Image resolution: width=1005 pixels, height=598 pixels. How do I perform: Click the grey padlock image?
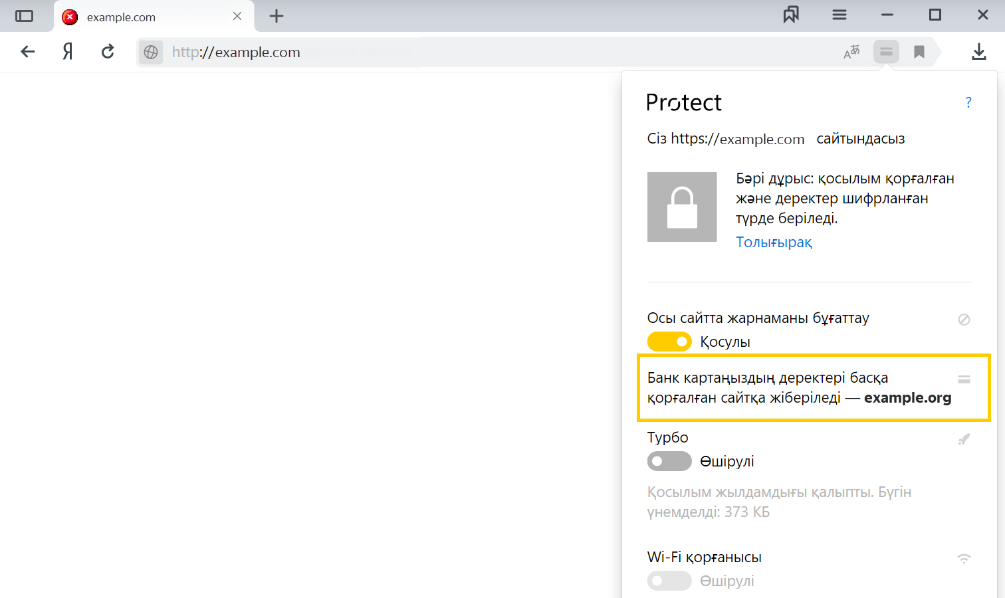pos(682,207)
